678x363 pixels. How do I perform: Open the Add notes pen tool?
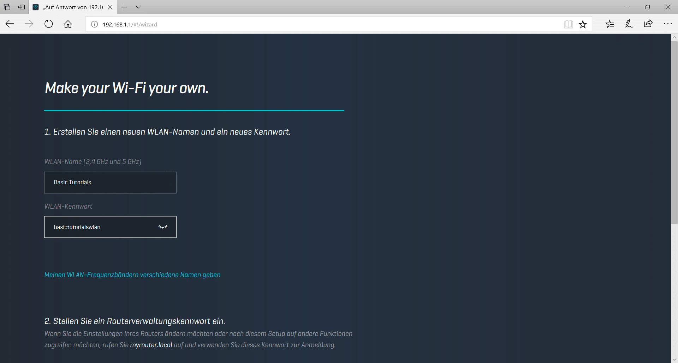629,24
